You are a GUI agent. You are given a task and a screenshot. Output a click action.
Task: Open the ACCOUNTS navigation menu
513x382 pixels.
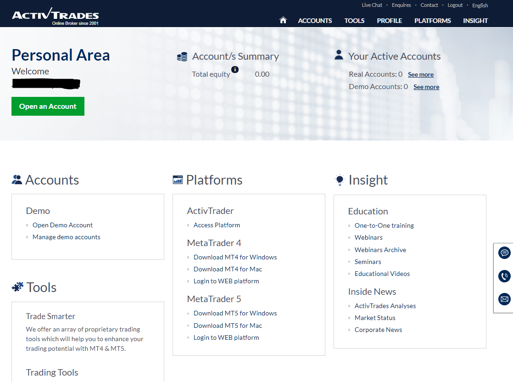coord(315,21)
